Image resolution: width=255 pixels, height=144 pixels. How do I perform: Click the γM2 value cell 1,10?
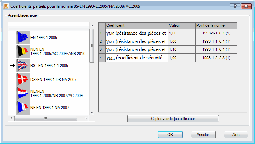(x=182, y=49)
